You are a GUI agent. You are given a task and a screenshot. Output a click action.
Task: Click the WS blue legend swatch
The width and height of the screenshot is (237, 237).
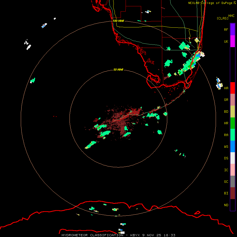[x=233, y=146]
